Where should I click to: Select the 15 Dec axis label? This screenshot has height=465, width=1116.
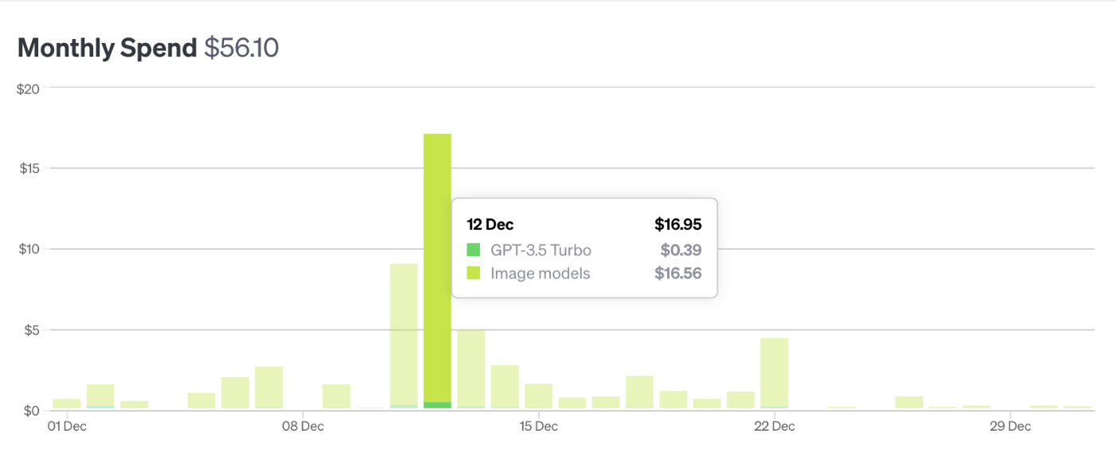(538, 426)
